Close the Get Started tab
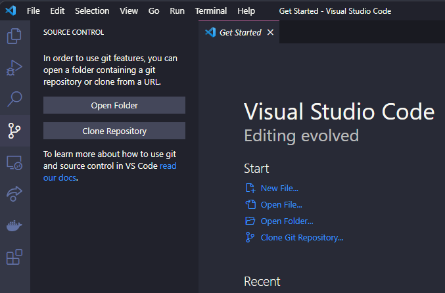Screen dimensions: 445x293 270,32
